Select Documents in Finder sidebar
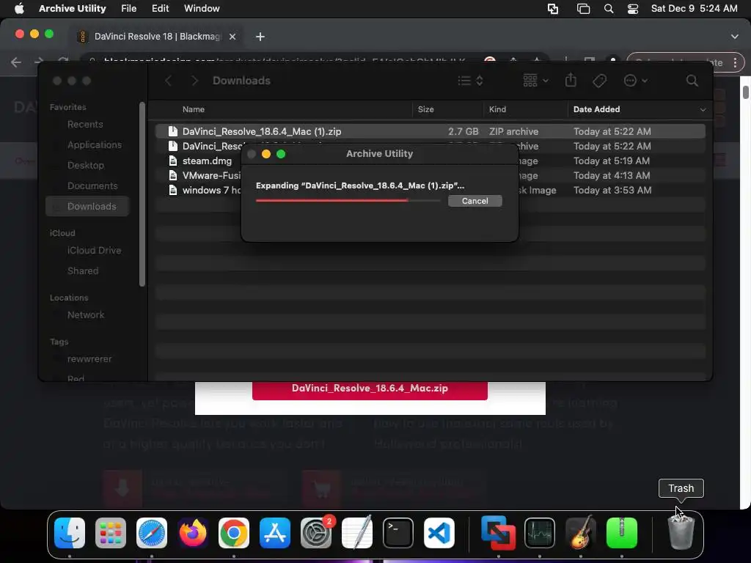Screen dimensions: 751x563 pyautogui.click(x=92, y=186)
